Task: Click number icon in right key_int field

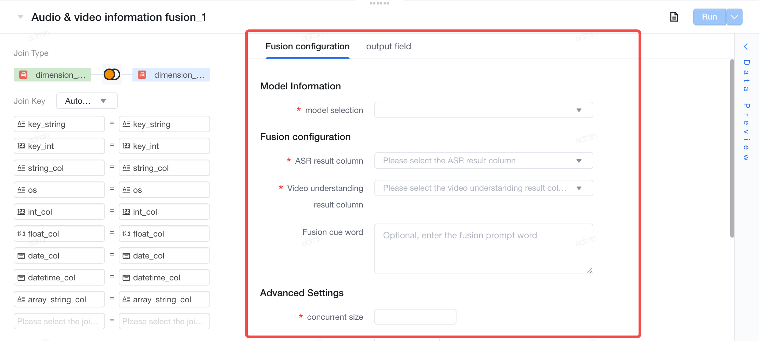Action: [x=126, y=146]
